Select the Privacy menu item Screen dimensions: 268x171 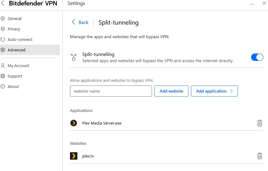coord(14,29)
